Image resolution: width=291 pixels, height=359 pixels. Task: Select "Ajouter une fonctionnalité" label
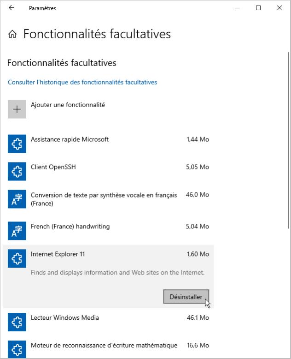coord(68,105)
